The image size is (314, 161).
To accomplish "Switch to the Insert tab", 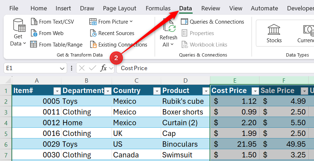I will (63, 8).
